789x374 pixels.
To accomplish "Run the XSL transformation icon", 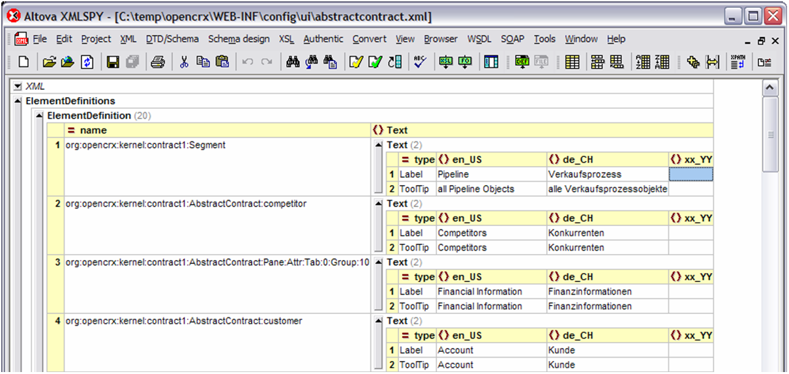I will (446, 62).
